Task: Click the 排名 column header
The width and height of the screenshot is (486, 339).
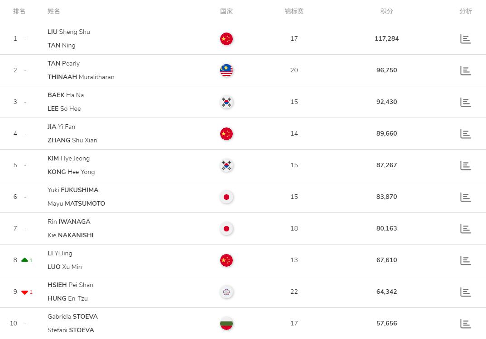Action: (19, 11)
